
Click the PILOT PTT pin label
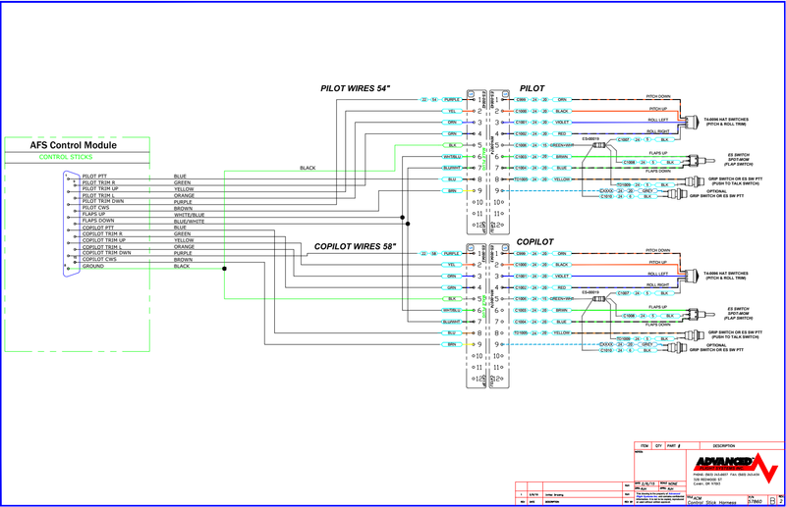pos(97,177)
